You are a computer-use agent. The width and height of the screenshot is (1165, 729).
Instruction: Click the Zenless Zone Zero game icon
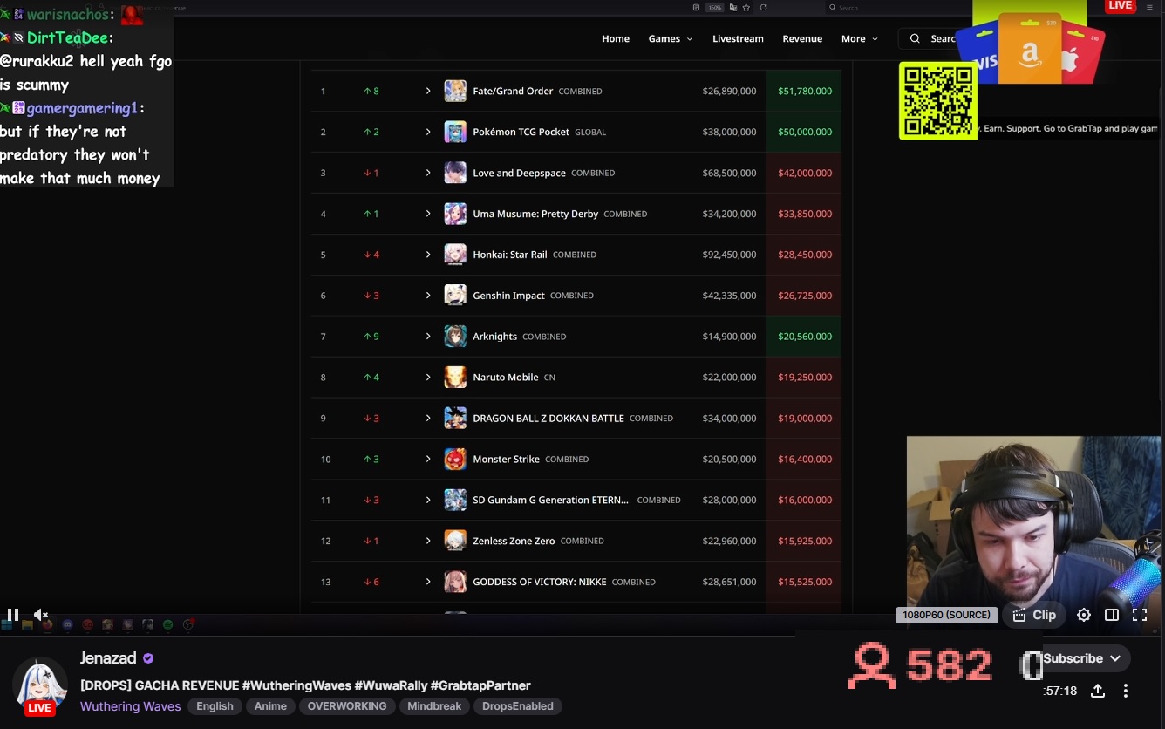click(x=455, y=541)
